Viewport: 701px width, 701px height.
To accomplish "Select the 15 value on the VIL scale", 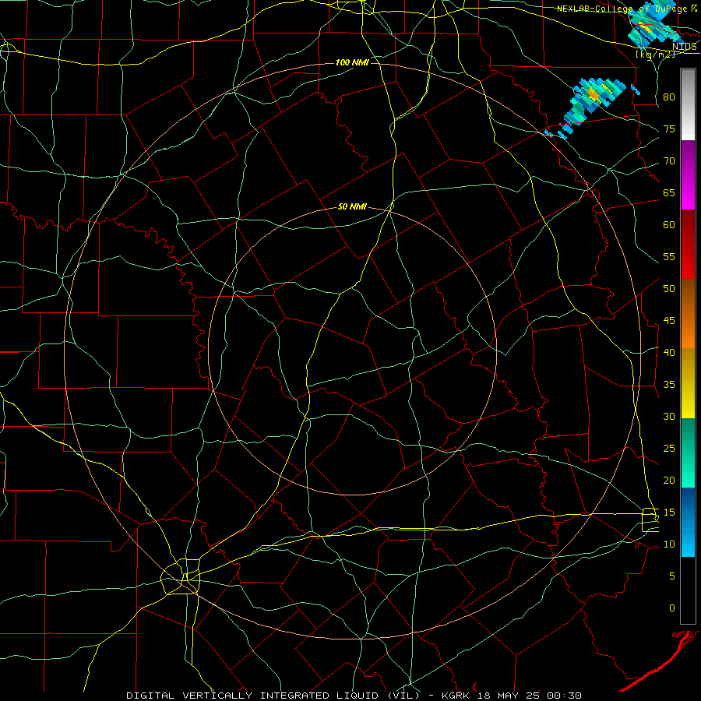I will [x=669, y=513].
